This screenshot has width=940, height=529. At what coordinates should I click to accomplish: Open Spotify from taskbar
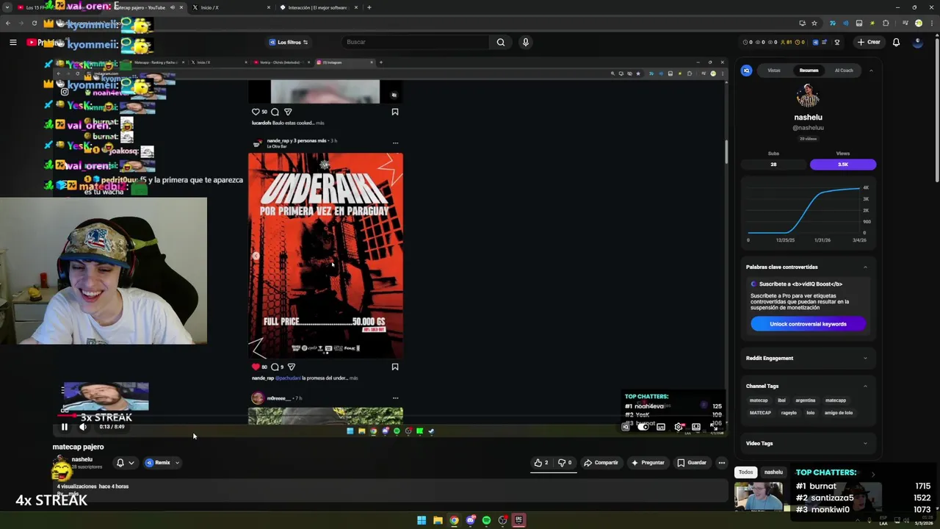486,520
